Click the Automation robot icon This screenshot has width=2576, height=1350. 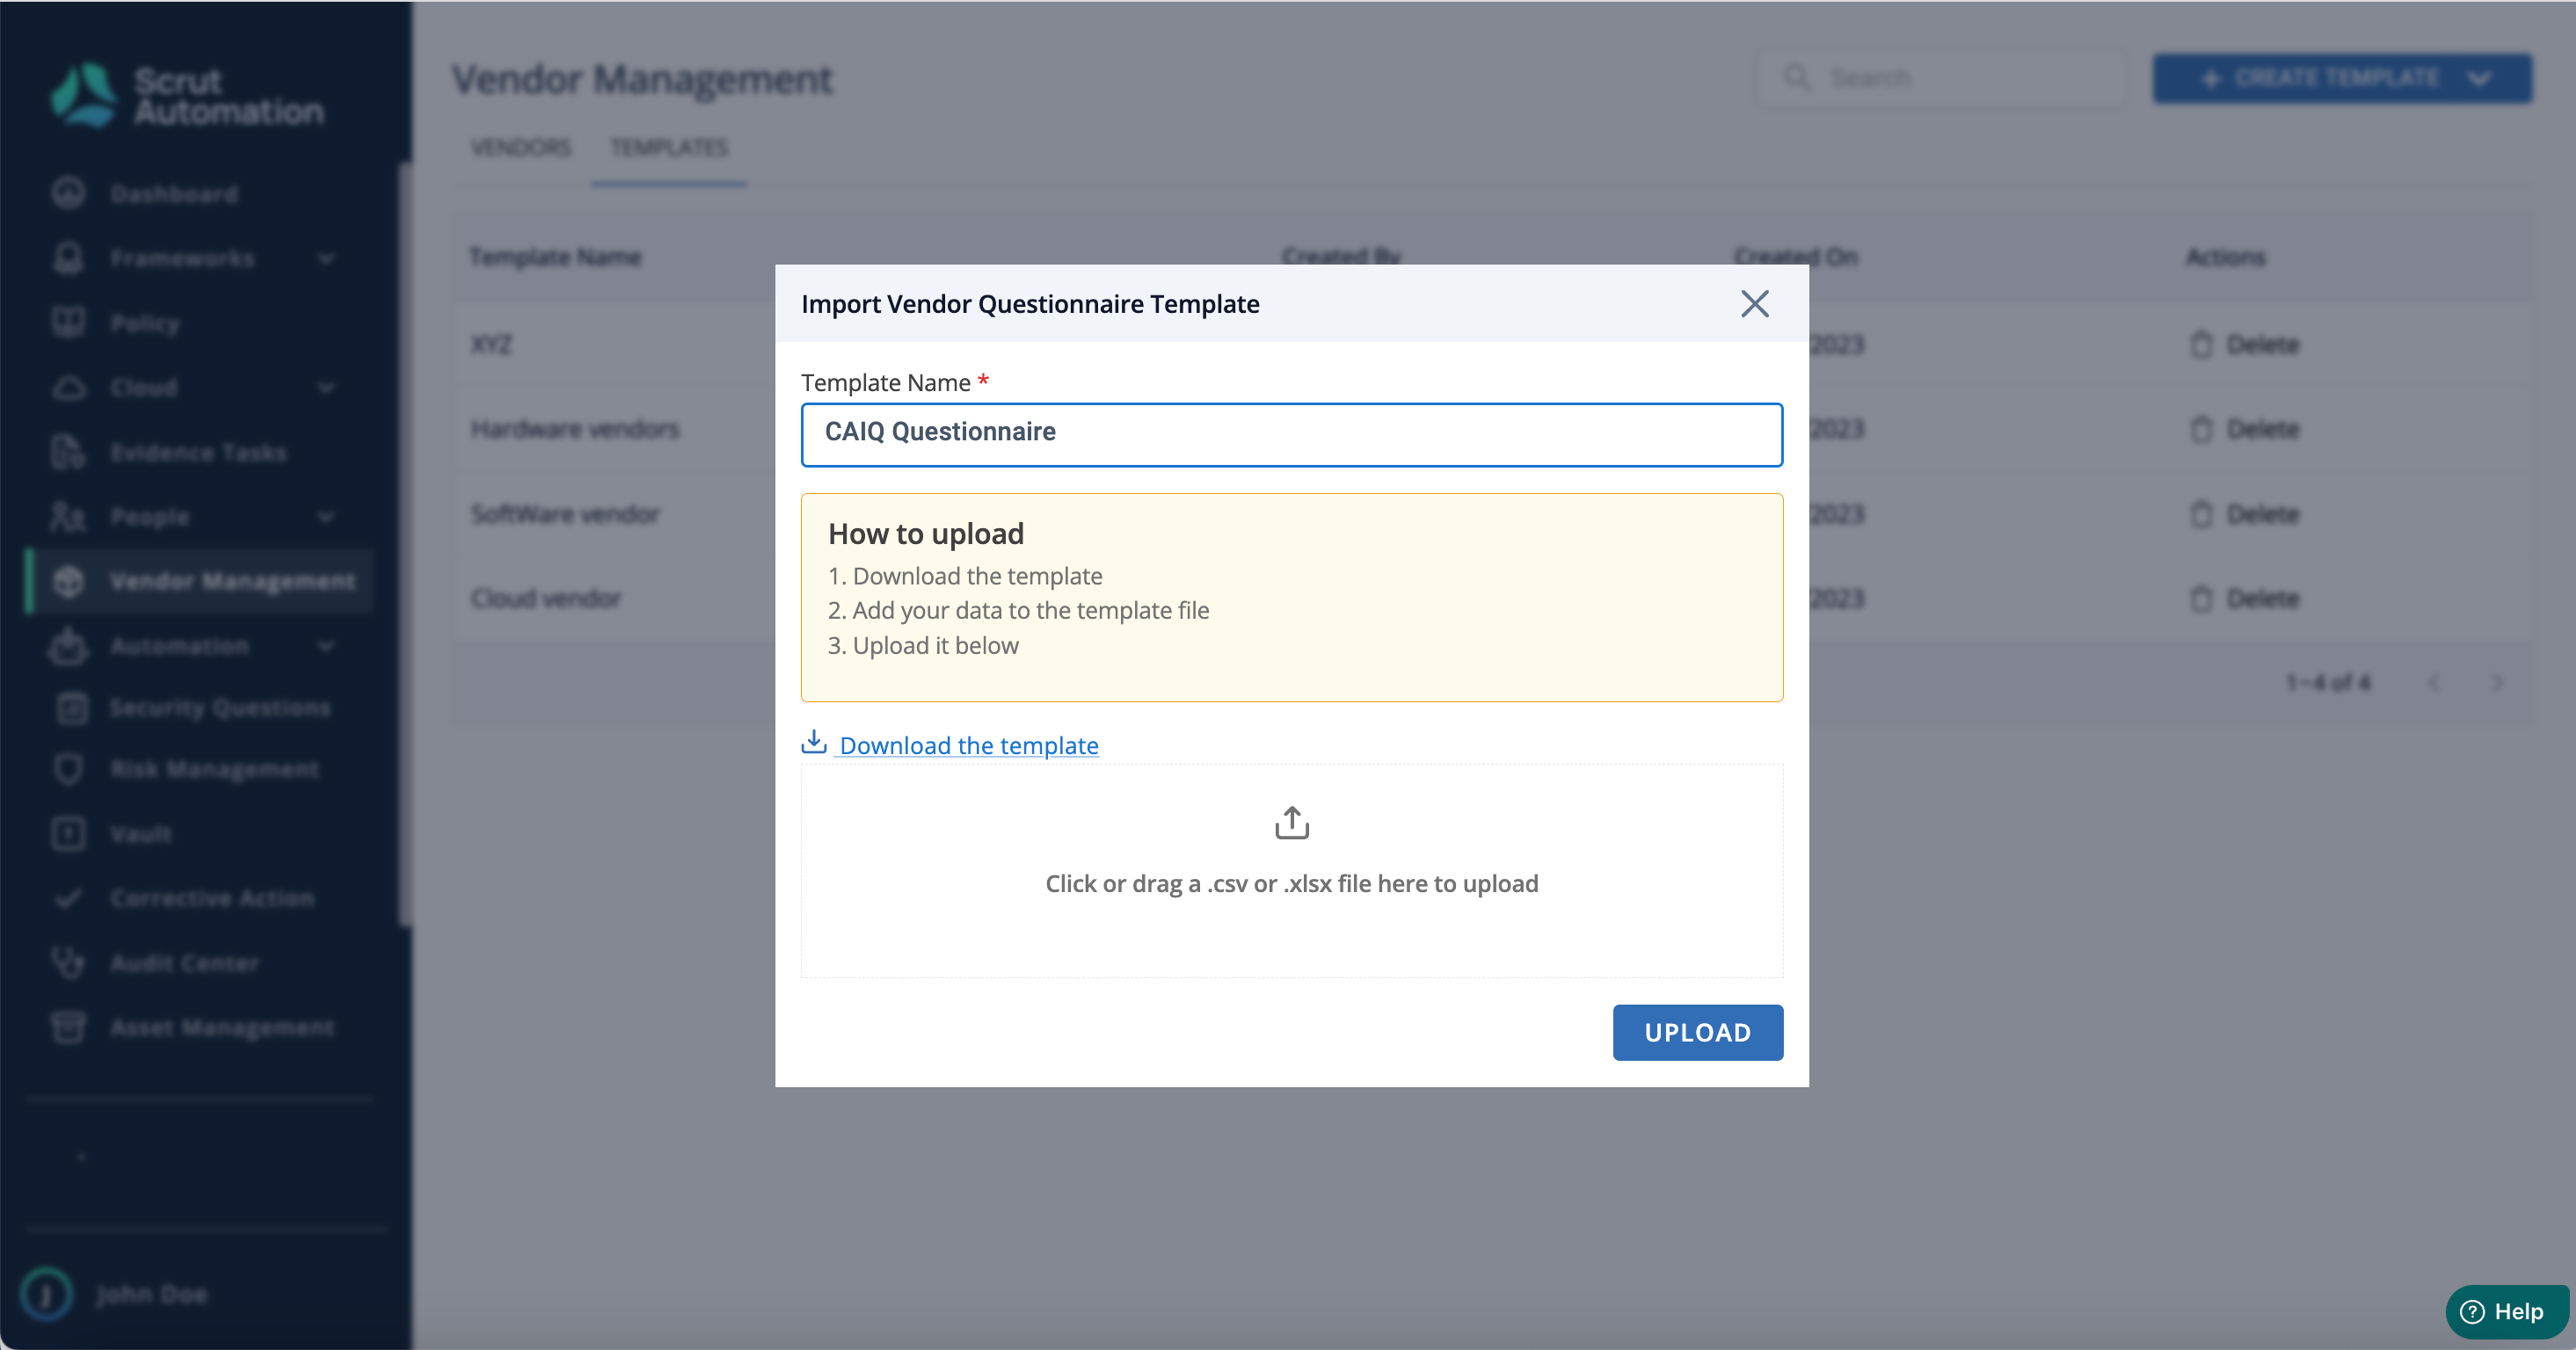(x=68, y=645)
